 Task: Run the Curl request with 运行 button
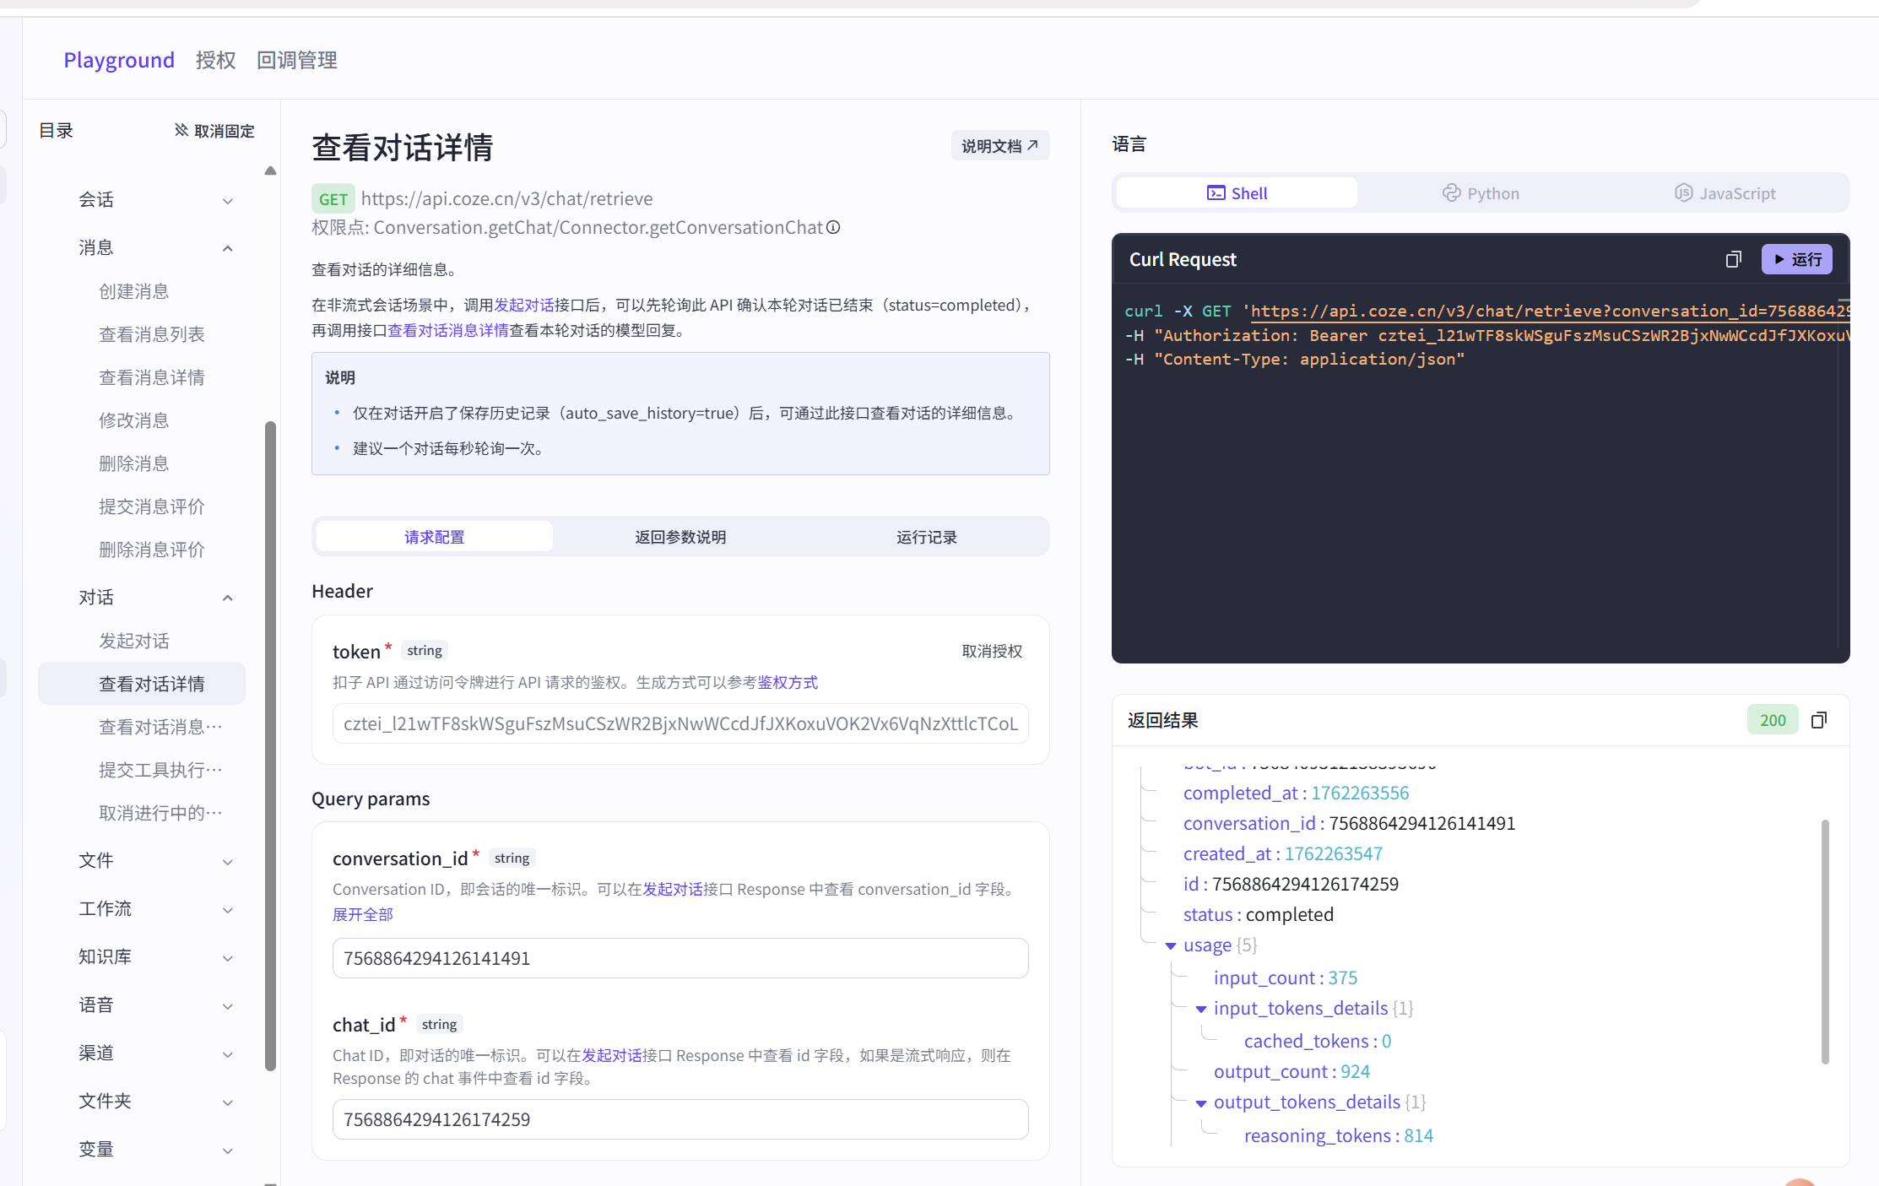point(1796,259)
